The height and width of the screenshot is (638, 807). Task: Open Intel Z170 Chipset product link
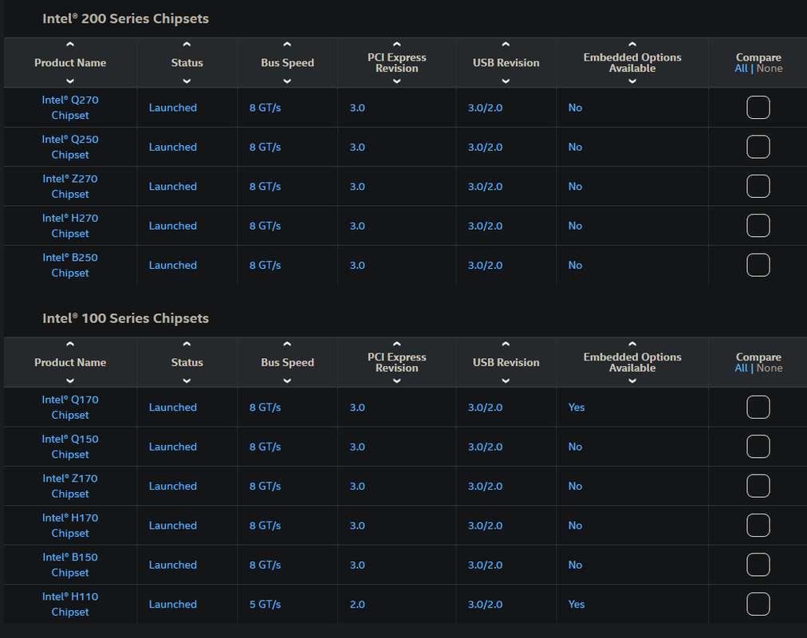click(70, 486)
